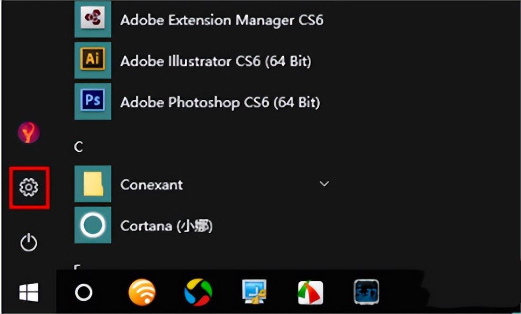Click the Power button icon
The height and width of the screenshot is (314, 521).
29,243
